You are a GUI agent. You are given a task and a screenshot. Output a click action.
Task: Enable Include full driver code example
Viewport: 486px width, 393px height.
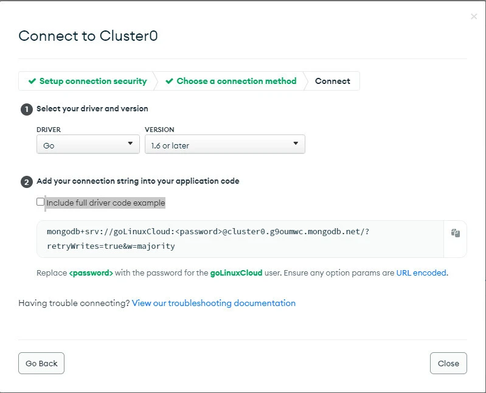pyautogui.click(x=41, y=202)
